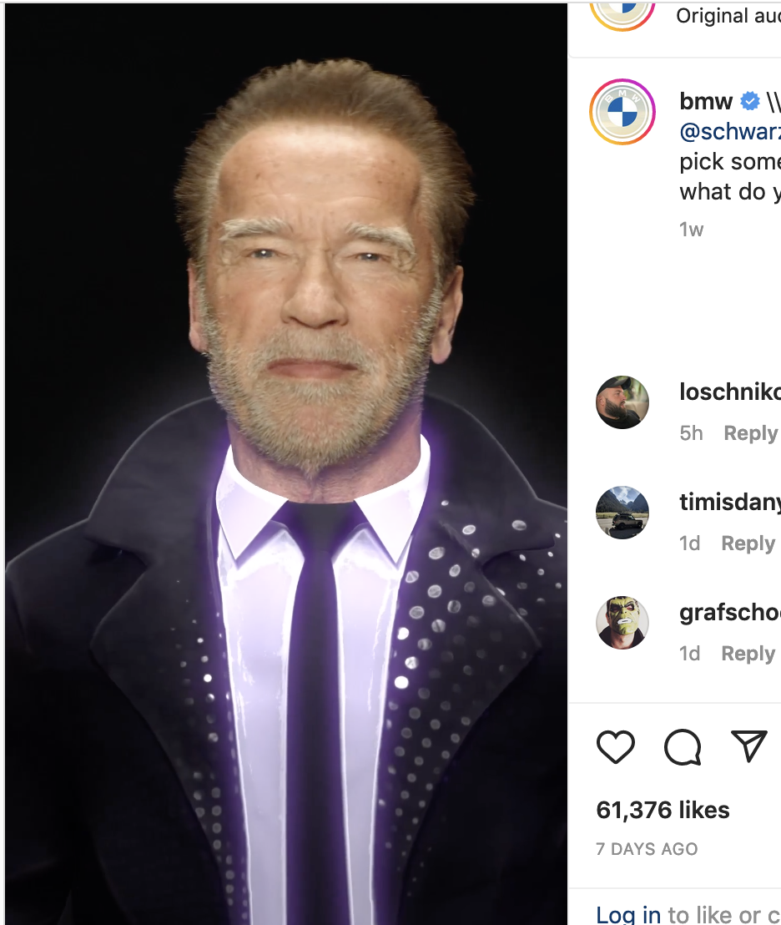
Task: Click the blue verified badge next to bmw
Action: 750,102
